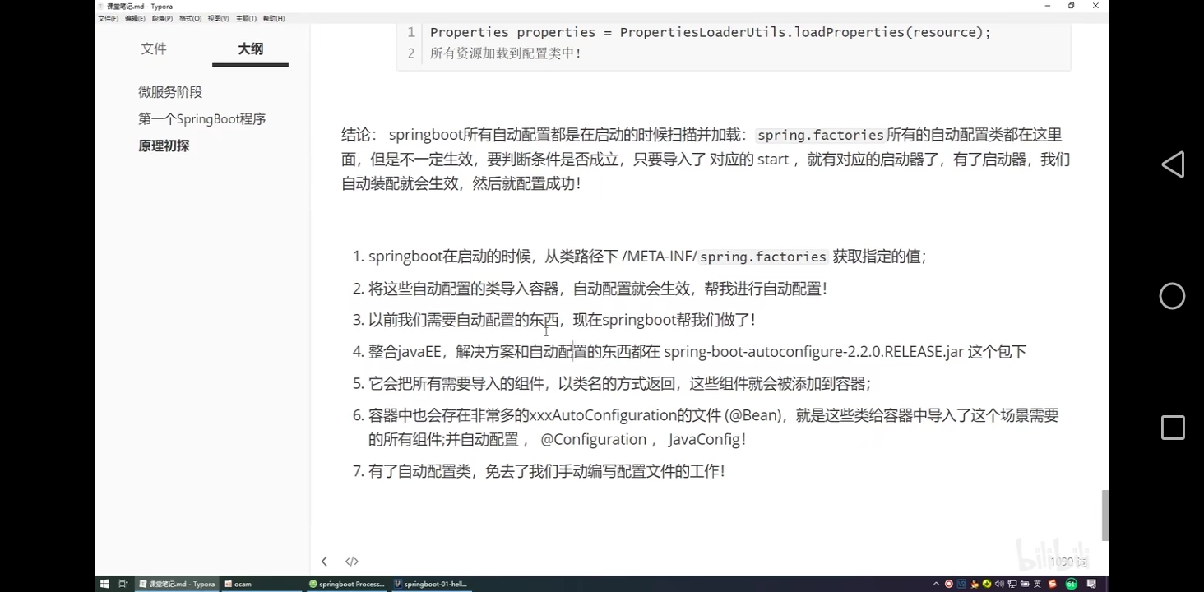This screenshot has width=1204, height=592.
Task: Open the 编辑(E) menu
Action: 136,18
